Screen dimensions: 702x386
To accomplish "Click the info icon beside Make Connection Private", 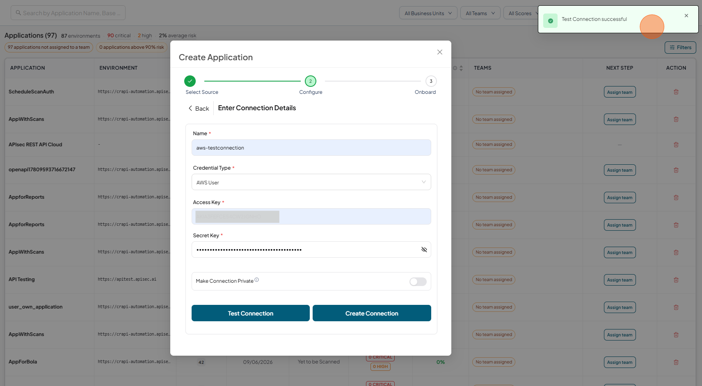I will tap(256, 280).
